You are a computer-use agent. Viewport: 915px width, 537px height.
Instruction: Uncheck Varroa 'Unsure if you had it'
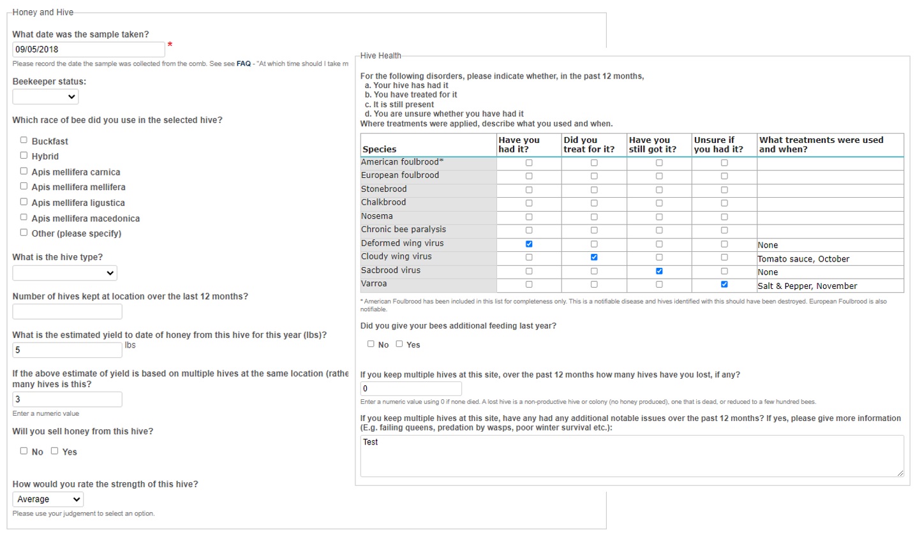click(x=724, y=284)
